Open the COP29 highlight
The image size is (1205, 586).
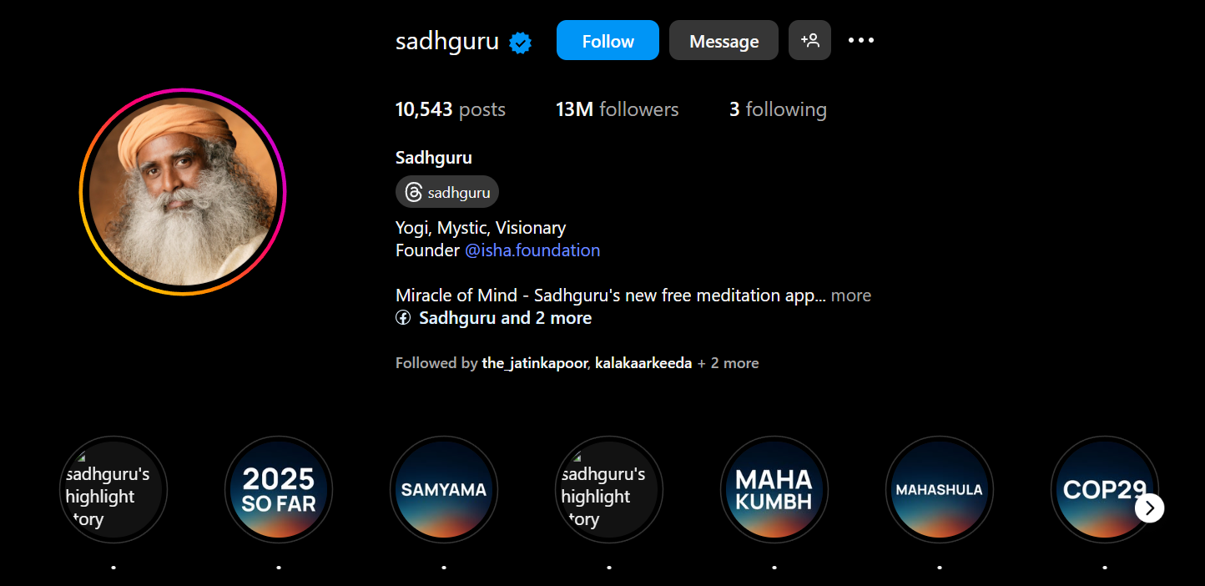[x=1104, y=490]
